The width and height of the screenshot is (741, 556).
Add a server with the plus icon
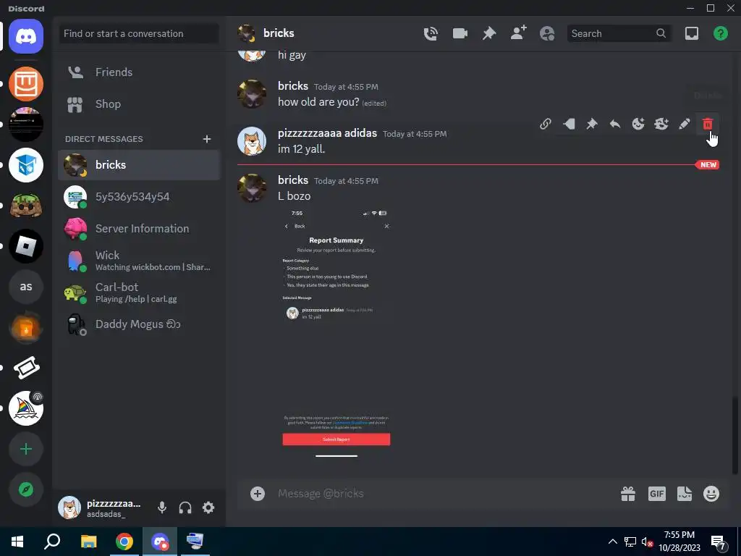click(x=26, y=449)
